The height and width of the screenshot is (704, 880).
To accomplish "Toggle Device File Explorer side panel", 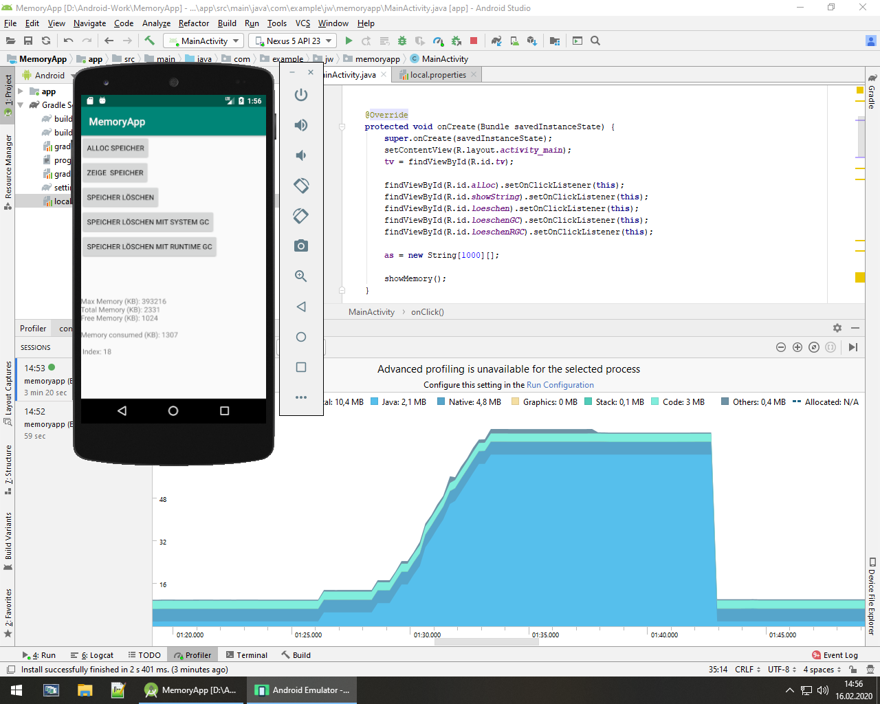I will tap(872, 595).
